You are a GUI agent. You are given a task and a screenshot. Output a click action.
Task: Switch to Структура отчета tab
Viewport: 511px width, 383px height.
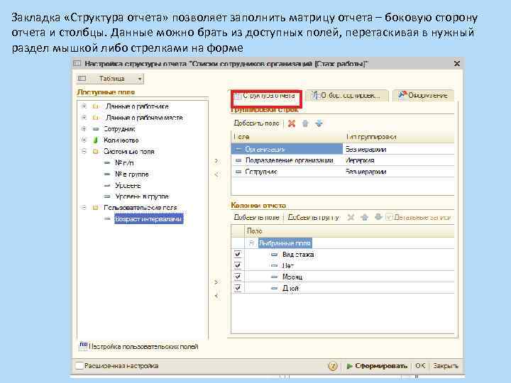pyautogui.click(x=265, y=96)
